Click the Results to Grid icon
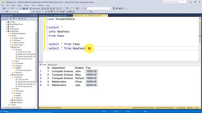This screenshot has height=113, width=202. coord(71,12)
